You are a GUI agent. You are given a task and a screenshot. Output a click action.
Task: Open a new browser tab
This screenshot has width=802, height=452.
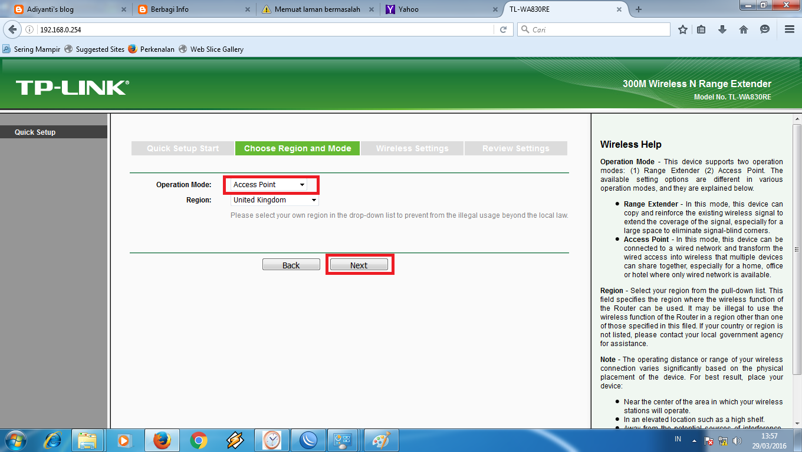[639, 9]
